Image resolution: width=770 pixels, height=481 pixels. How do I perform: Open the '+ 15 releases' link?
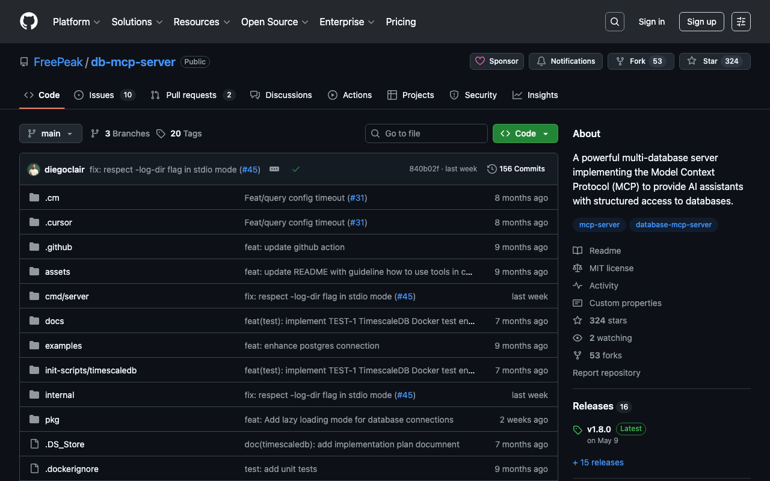tap(598, 462)
